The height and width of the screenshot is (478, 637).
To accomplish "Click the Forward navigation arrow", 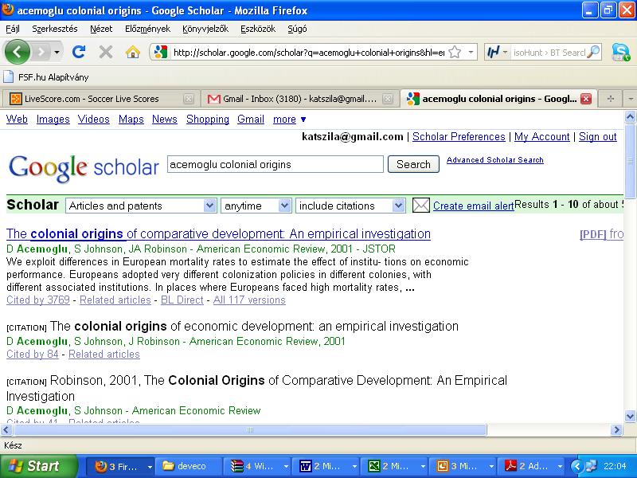I will point(41,52).
